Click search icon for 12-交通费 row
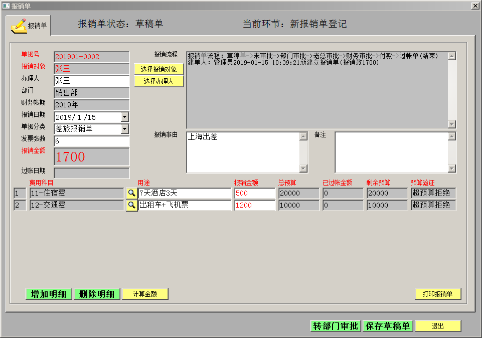 point(131,205)
